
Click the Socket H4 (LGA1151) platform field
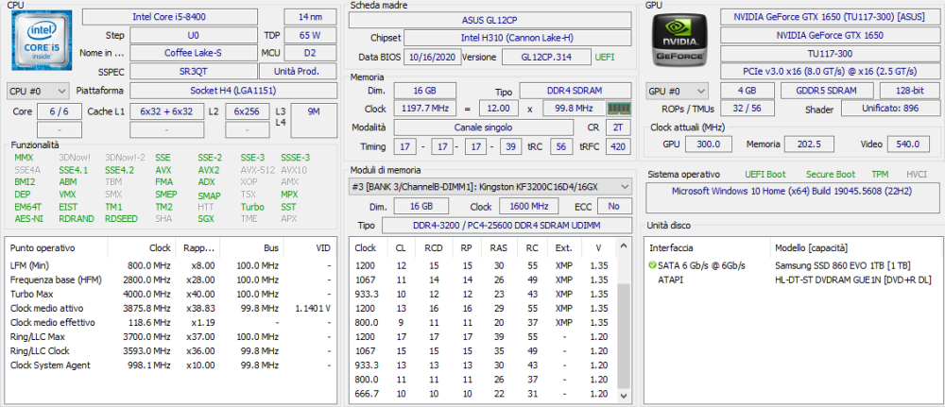click(x=233, y=91)
